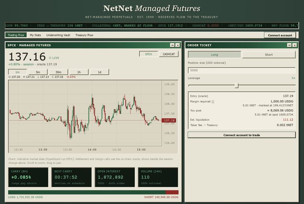This screenshot has width=304, height=204.
Task: Click the Open Interest 1,872,892 card
Action: [x=114, y=177]
